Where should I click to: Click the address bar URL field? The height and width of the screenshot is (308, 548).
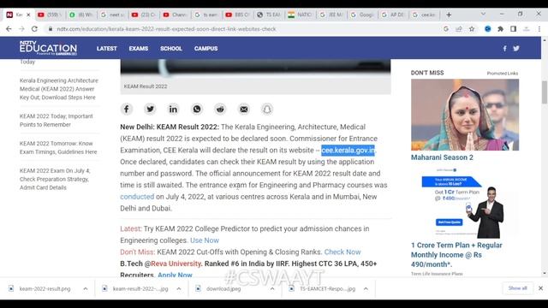(x=245, y=29)
